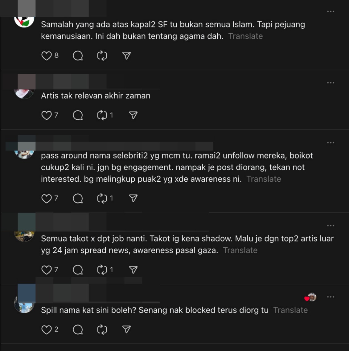Image resolution: width=349 pixels, height=351 pixels.
Task: Repost the "pass around nama selebriti2" comment
Action: (x=102, y=198)
